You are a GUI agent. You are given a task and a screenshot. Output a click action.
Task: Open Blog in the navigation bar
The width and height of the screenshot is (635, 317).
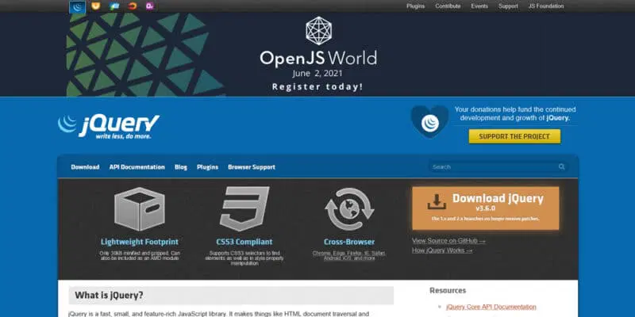point(181,167)
